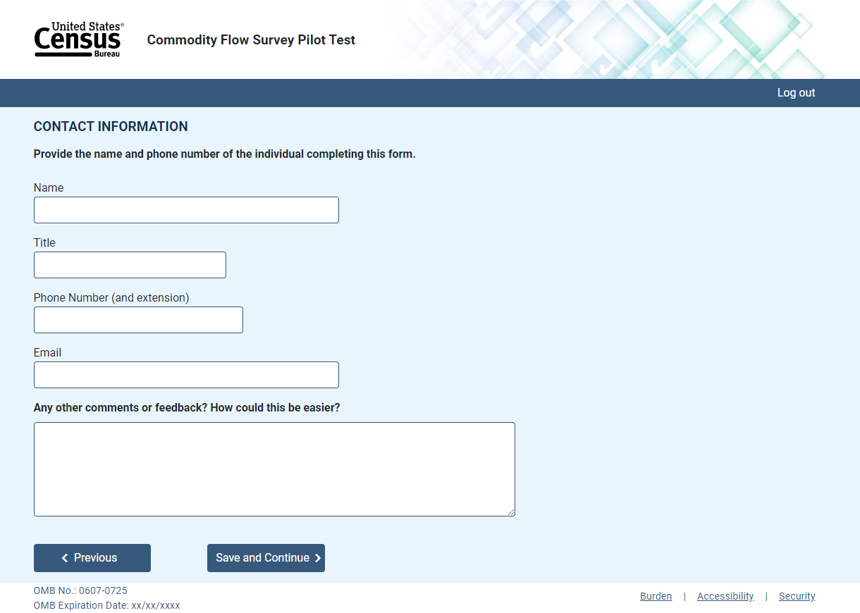Go back with the Previous button
This screenshot has width=860, height=613.
92,558
